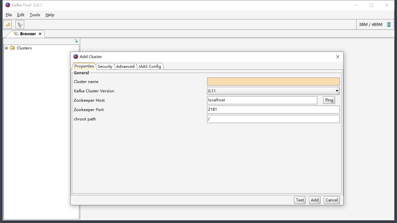Viewport: 397px width, 223px height.
Task: Expand the Clusters tree node
Action: [x=6, y=48]
